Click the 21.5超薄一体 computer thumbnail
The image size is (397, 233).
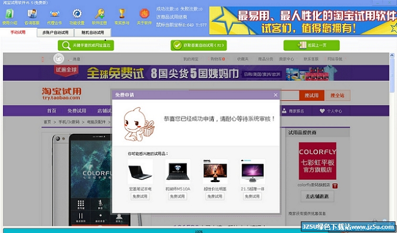[253, 172]
